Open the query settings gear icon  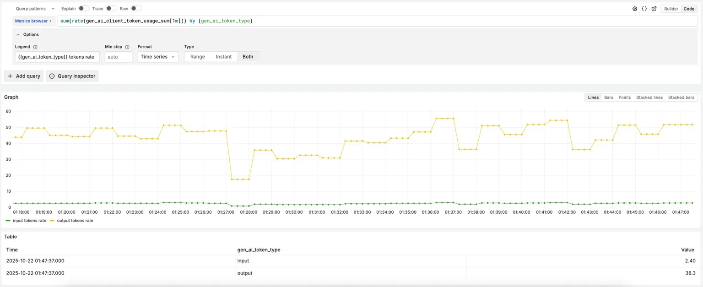point(635,9)
